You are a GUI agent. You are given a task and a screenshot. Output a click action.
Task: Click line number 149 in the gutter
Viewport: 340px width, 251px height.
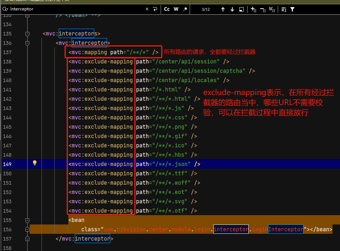coord(7,164)
